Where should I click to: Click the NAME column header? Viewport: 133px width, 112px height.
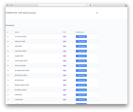click(17, 32)
